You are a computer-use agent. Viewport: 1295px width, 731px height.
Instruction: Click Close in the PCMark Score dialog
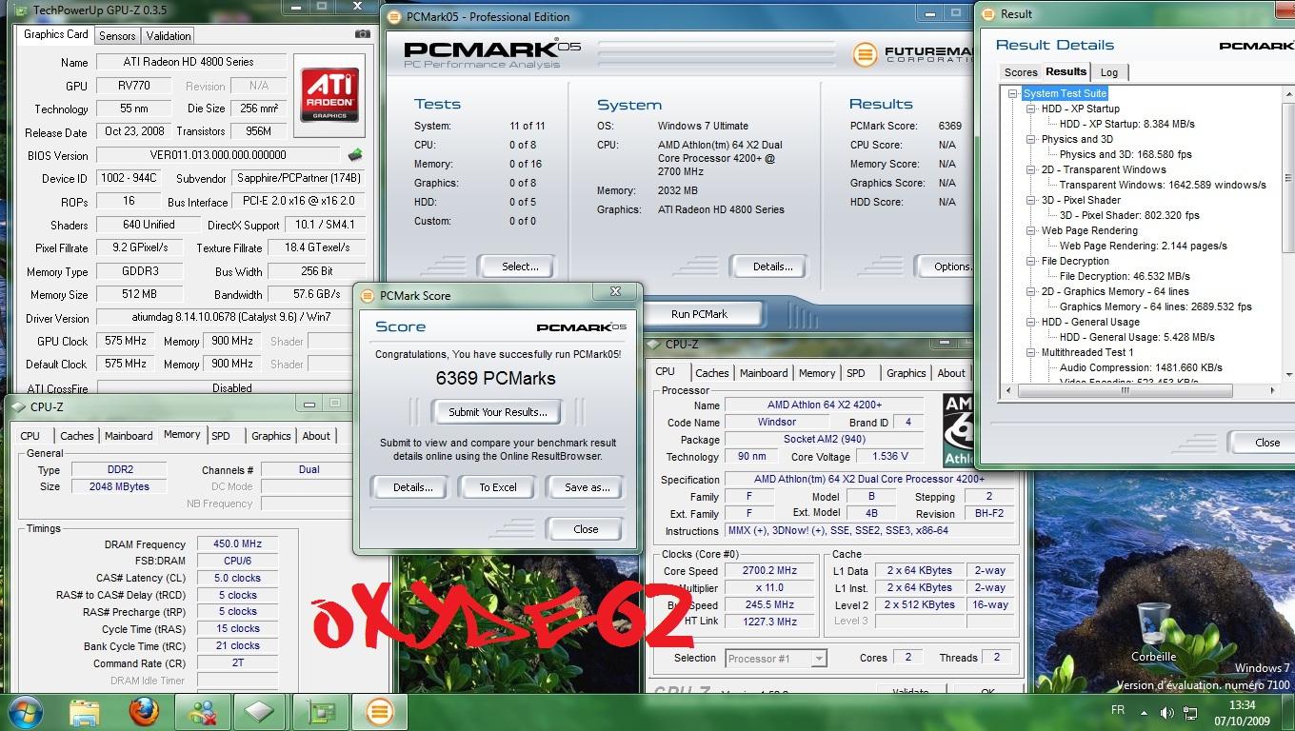tap(586, 529)
